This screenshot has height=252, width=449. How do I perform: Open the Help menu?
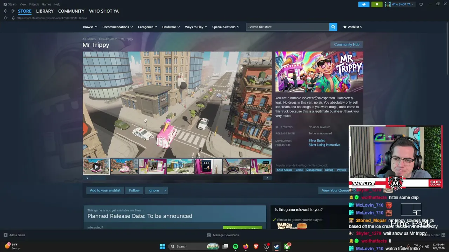click(57, 4)
